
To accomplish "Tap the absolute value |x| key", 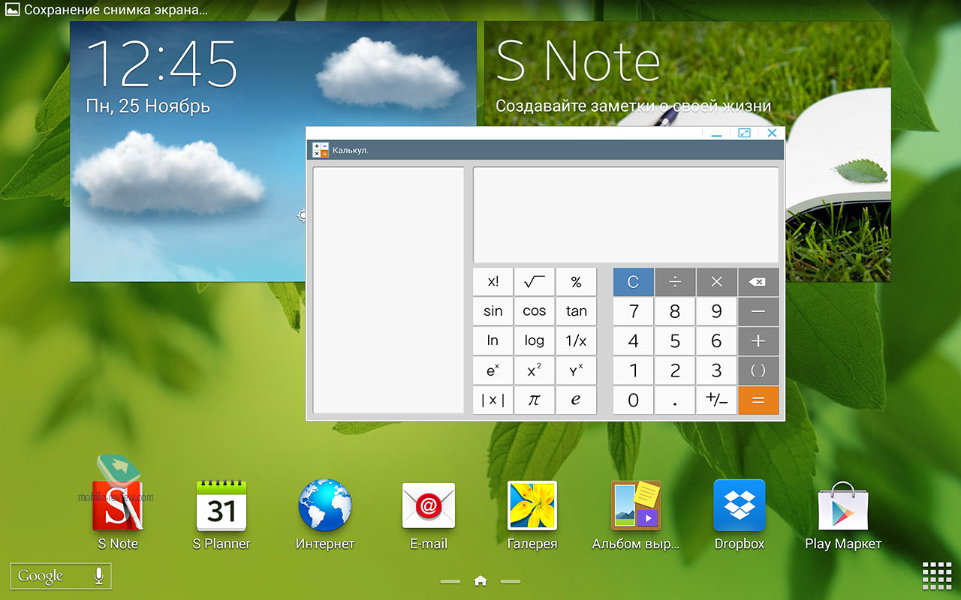I will 493,400.
